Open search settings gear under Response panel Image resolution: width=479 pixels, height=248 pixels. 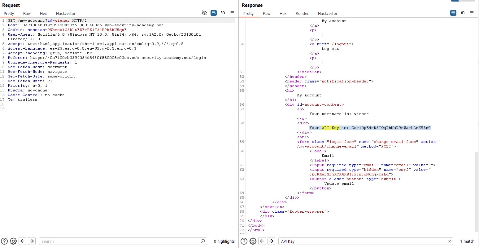pos(253,241)
